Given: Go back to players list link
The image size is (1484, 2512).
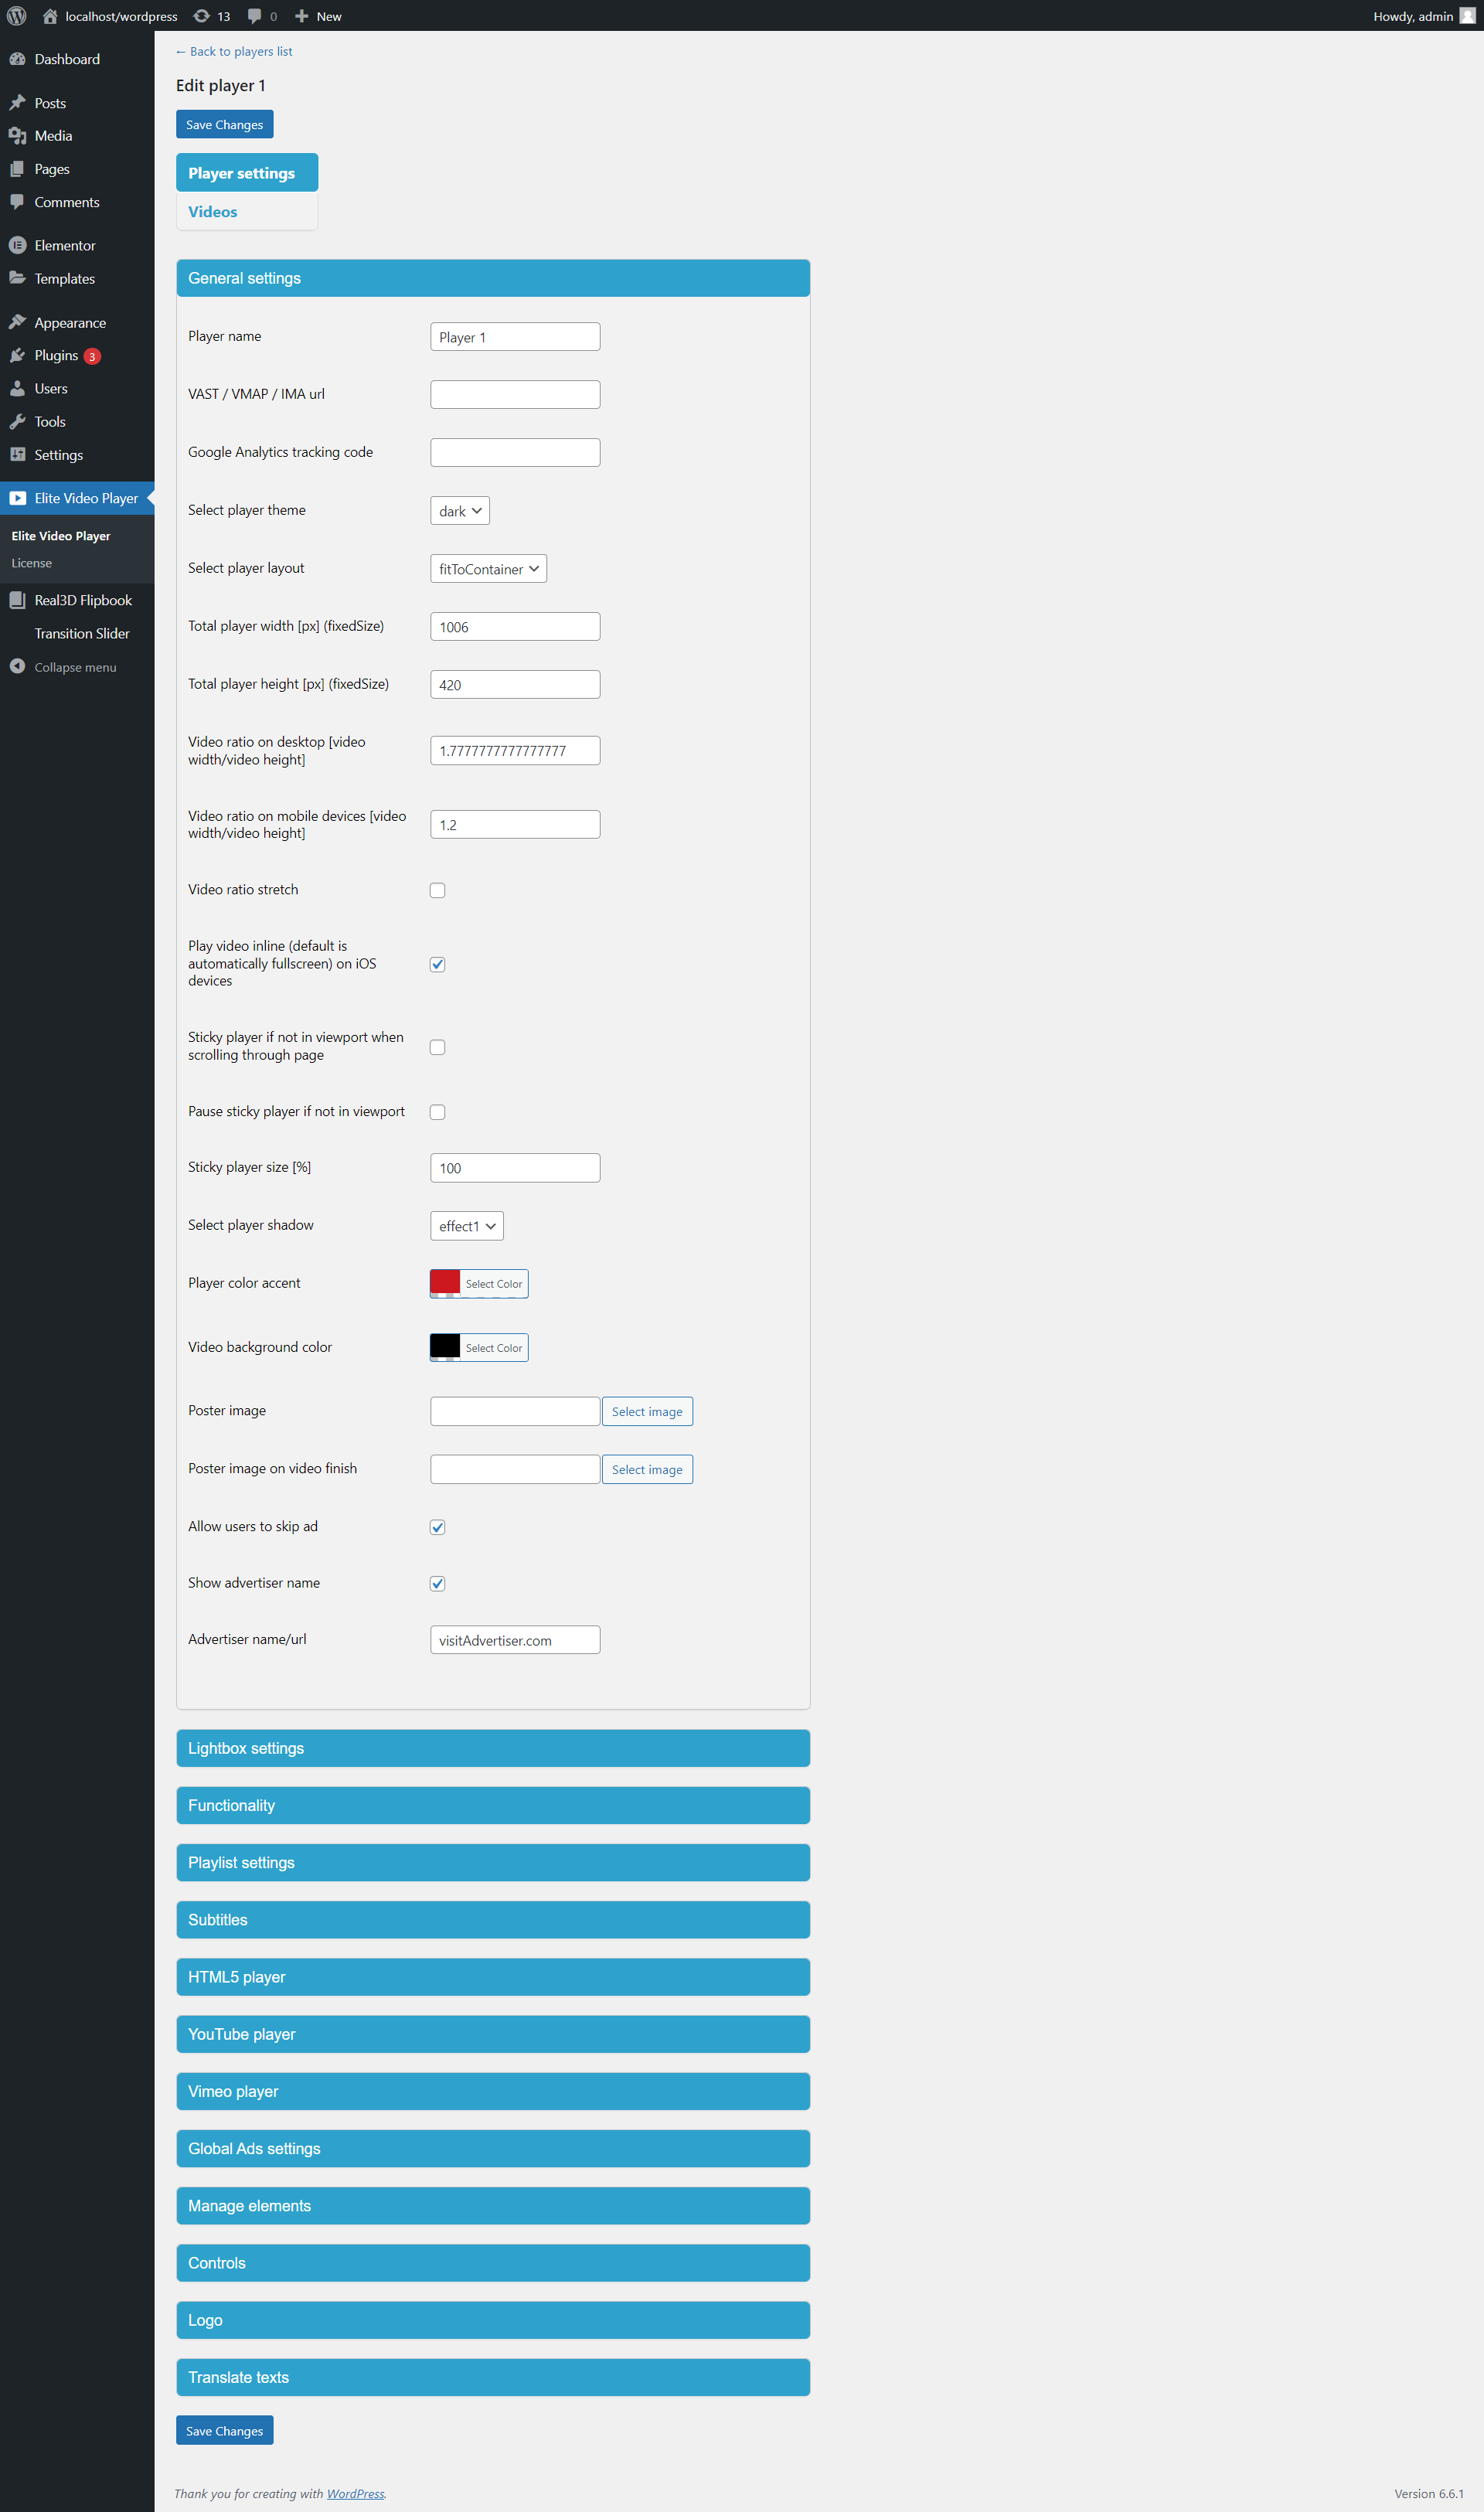Looking at the screenshot, I should (234, 52).
